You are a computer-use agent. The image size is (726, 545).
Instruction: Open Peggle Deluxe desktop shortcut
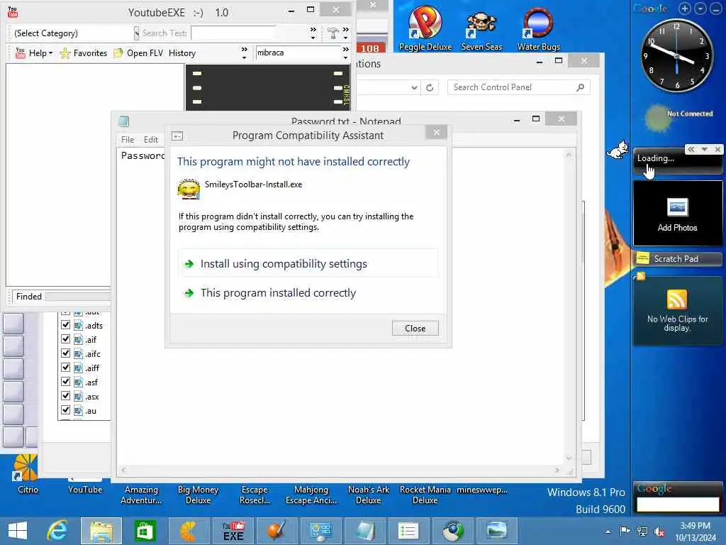[x=425, y=28]
